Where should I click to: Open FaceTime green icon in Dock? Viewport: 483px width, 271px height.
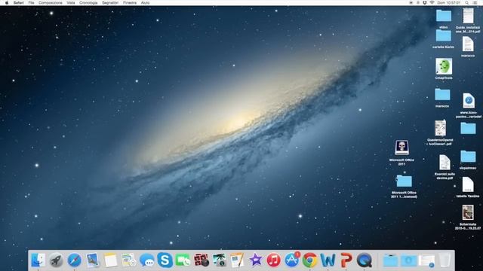pos(183,260)
